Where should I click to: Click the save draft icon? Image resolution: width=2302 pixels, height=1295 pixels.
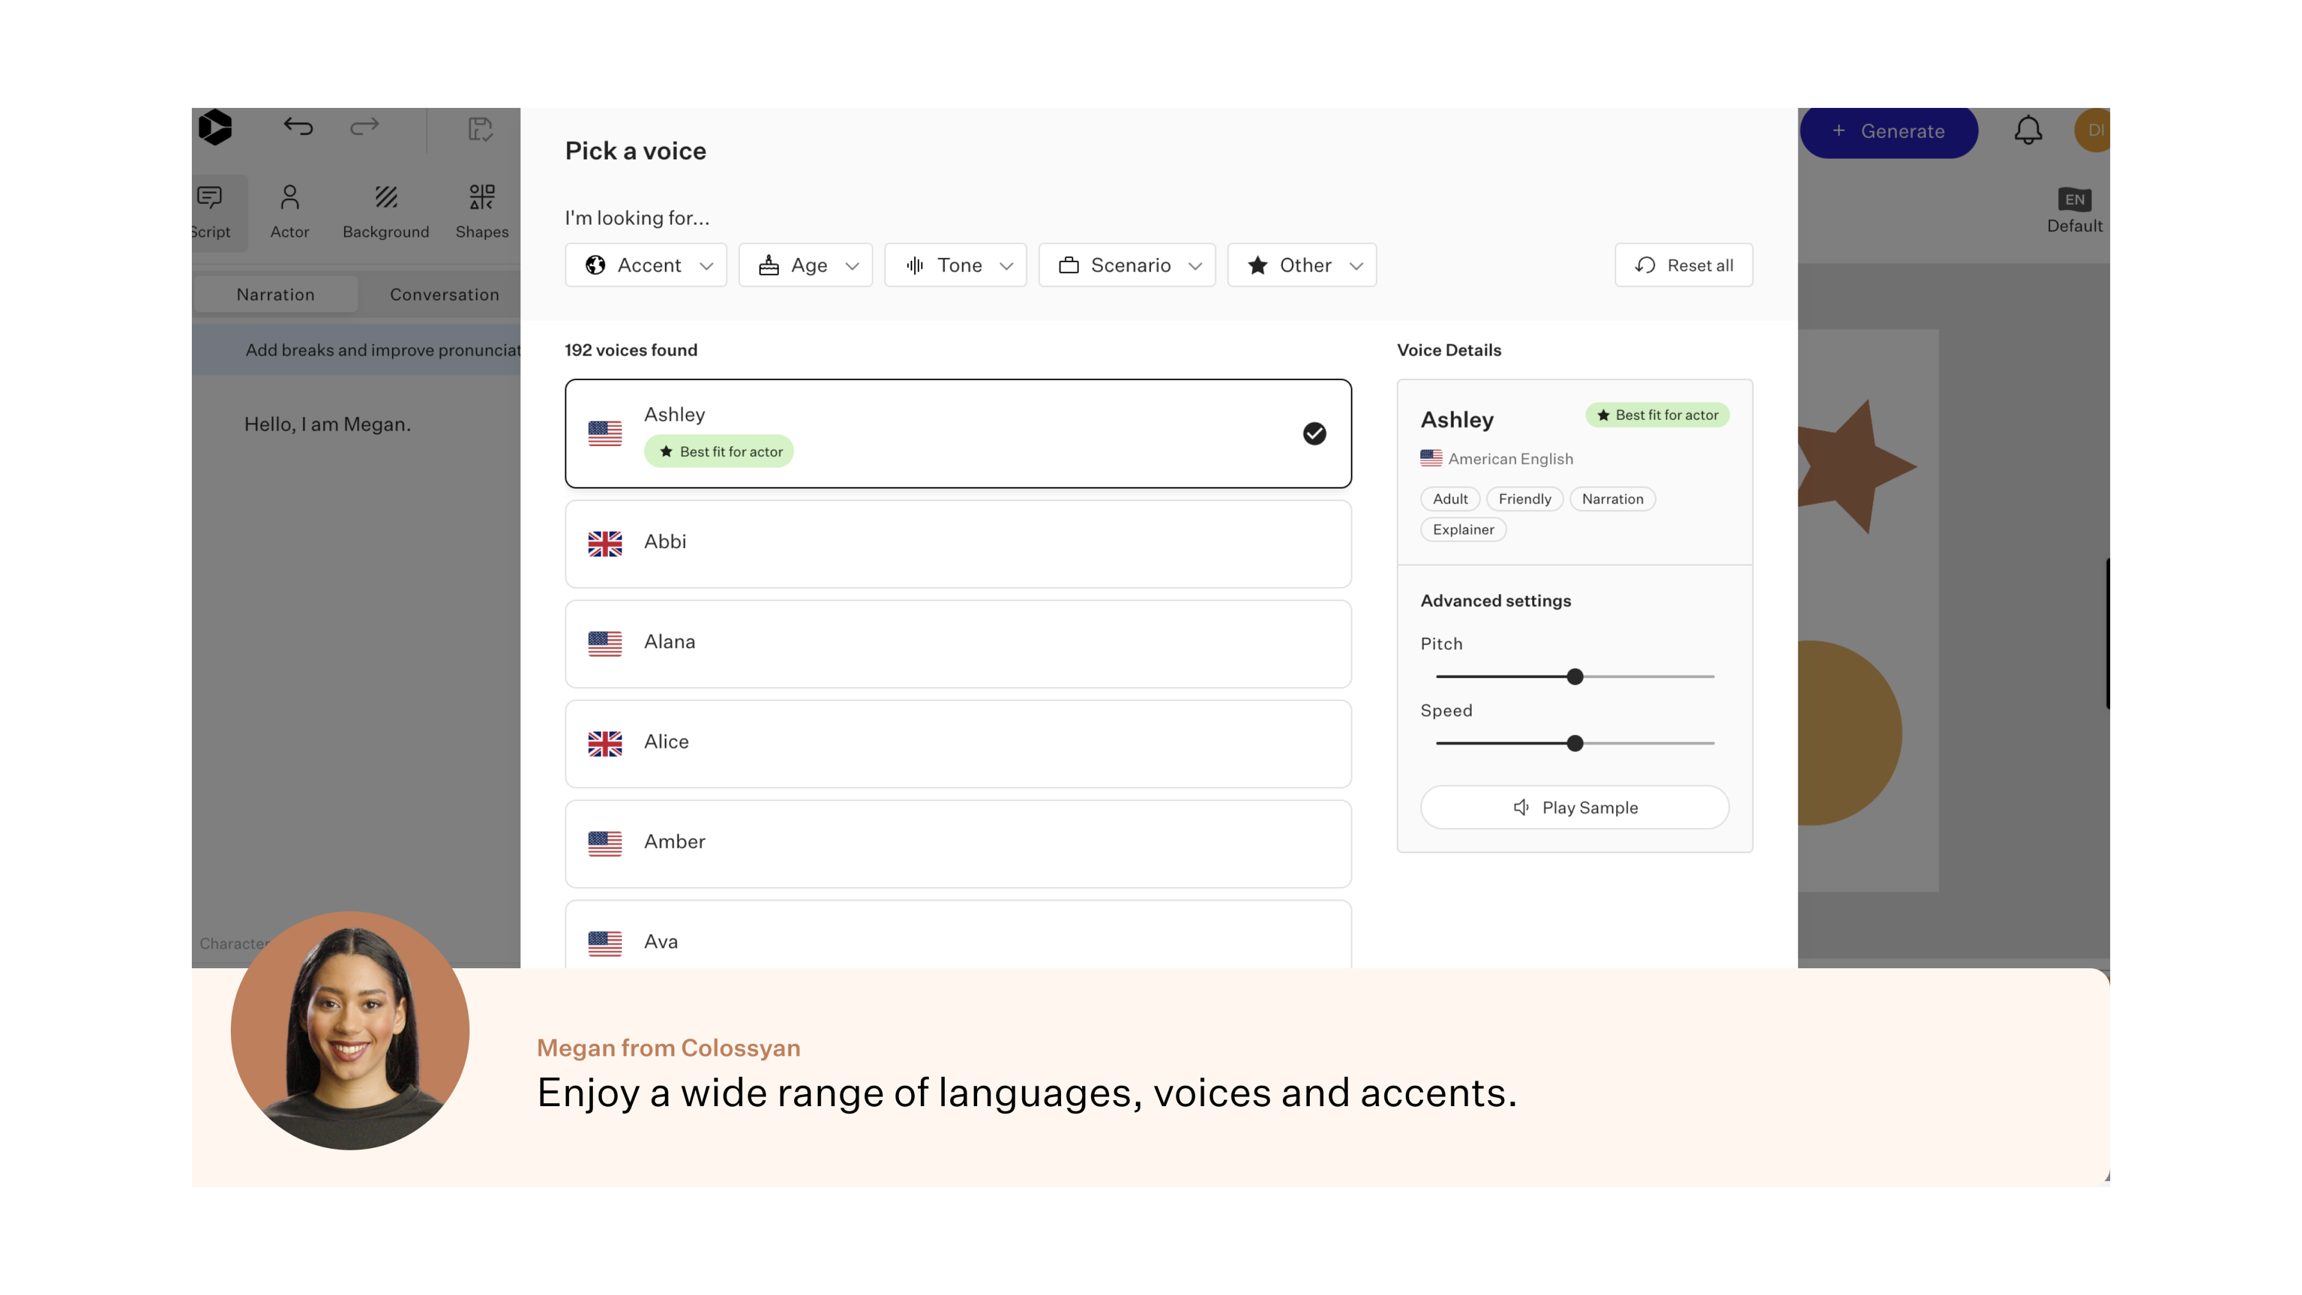[480, 129]
